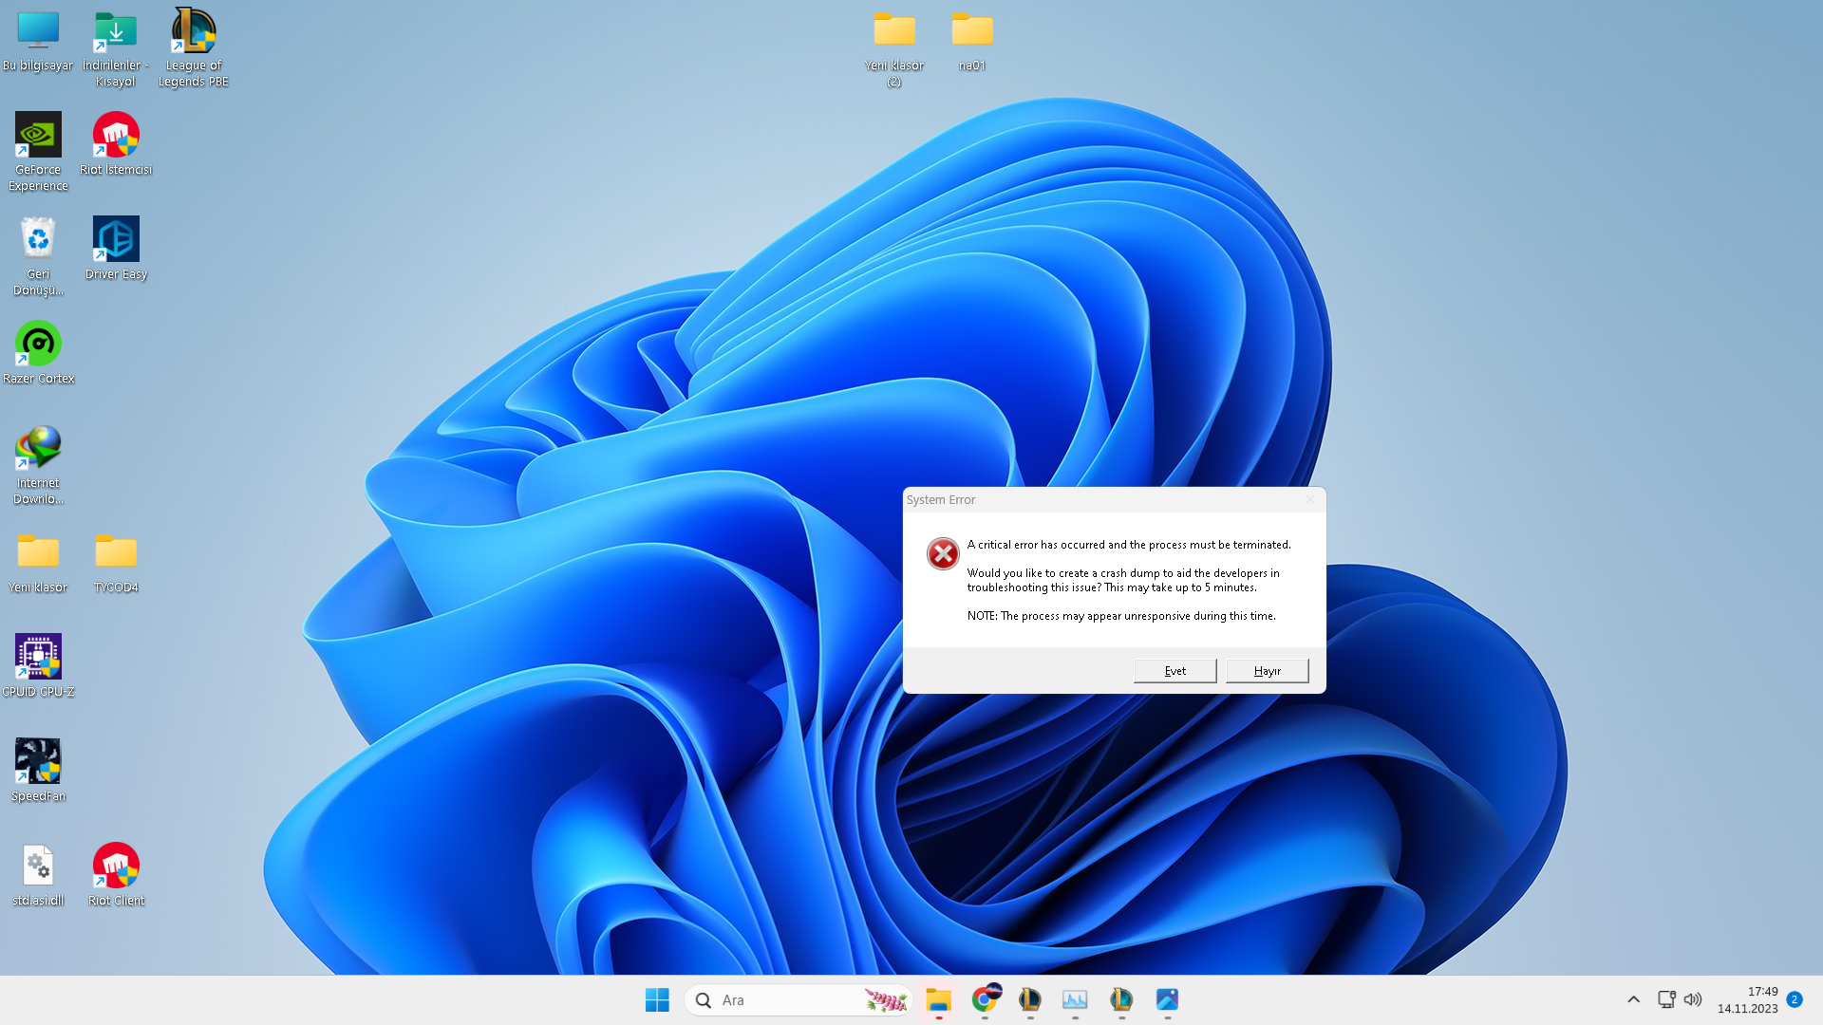Screen dimensions: 1823x1025
Task: Select the na01 folder icon
Action: [x=972, y=42]
